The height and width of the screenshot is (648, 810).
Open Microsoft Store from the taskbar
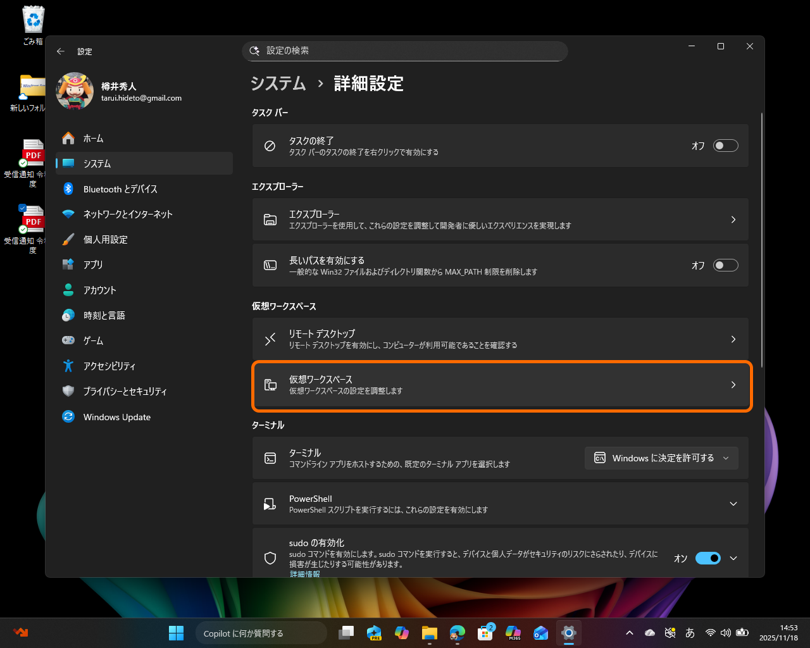pyautogui.click(x=485, y=633)
